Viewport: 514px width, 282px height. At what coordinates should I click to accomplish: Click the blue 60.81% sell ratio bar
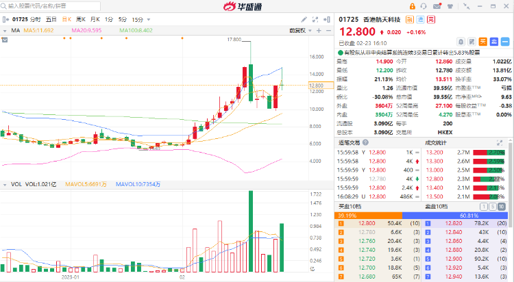click(x=455, y=216)
